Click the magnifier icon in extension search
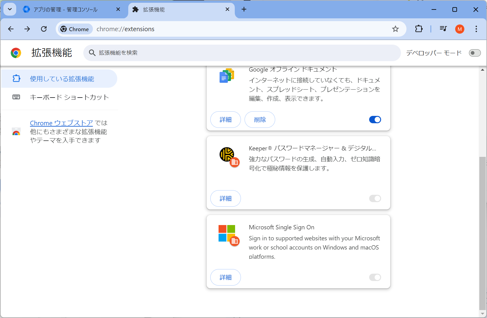The height and width of the screenshot is (318, 487). pos(92,53)
